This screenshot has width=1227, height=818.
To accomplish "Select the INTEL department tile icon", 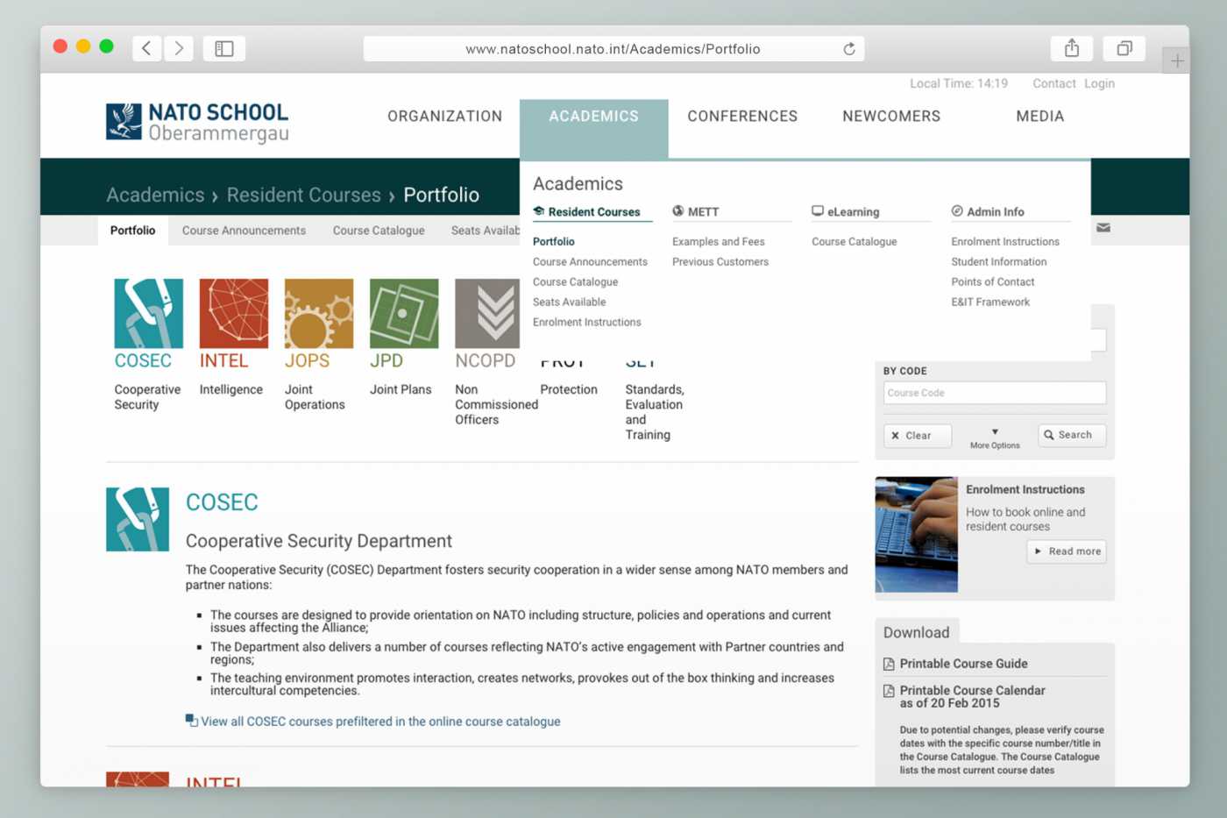I will pyautogui.click(x=234, y=313).
